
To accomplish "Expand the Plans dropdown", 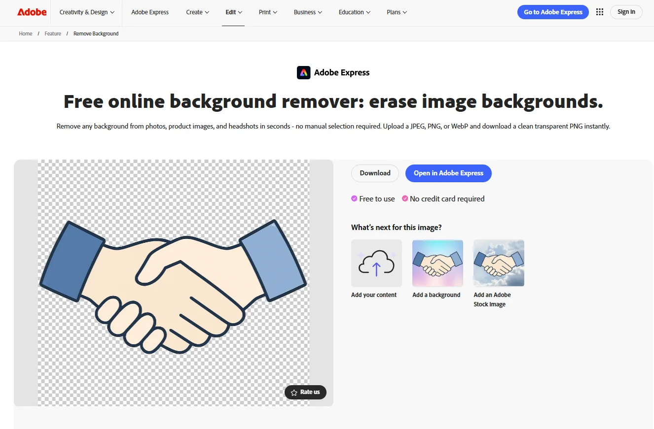I will pyautogui.click(x=397, y=12).
